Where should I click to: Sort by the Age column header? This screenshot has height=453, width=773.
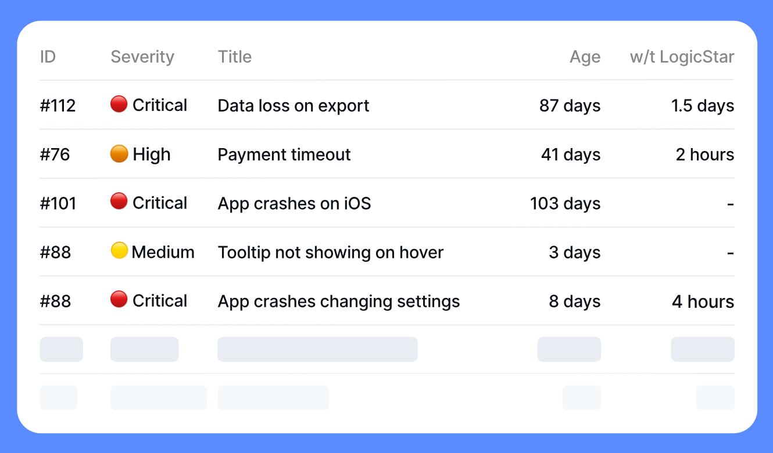(585, 57)
